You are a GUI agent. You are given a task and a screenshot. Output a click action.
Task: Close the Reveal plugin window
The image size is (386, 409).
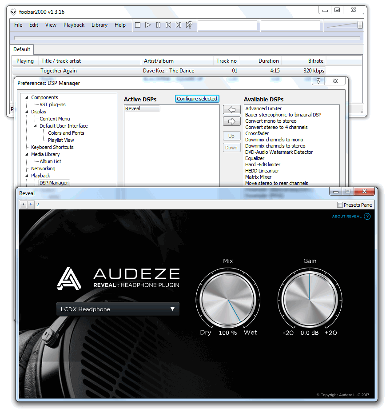click(364, 191)
